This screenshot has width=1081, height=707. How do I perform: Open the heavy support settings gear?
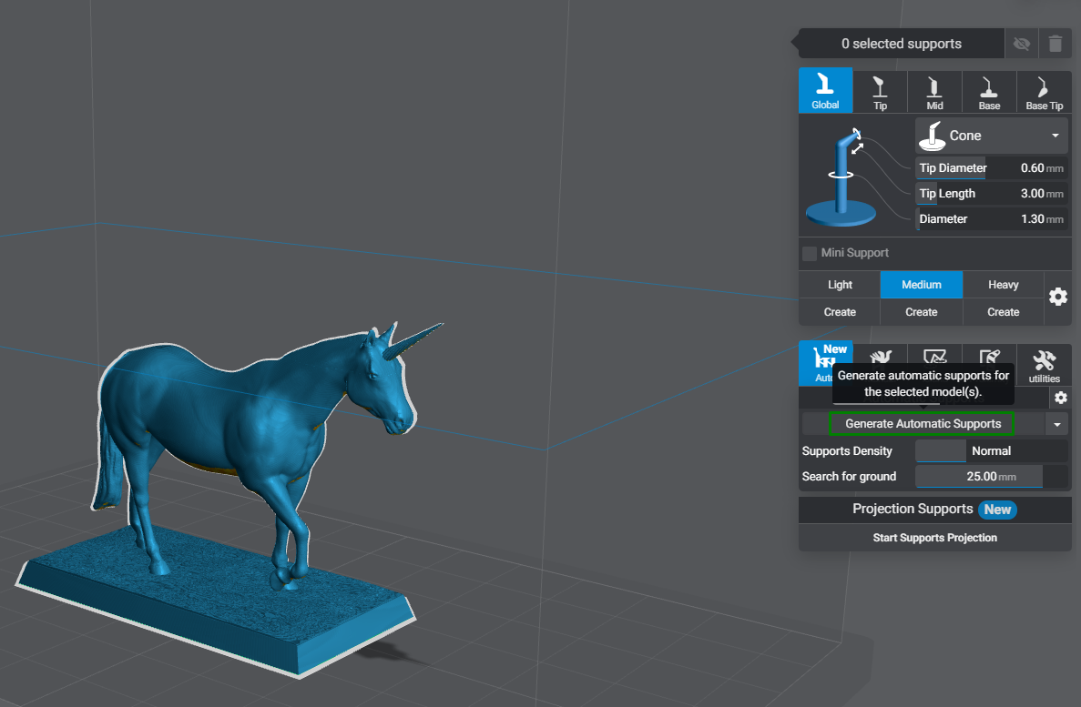[1057, 297]
